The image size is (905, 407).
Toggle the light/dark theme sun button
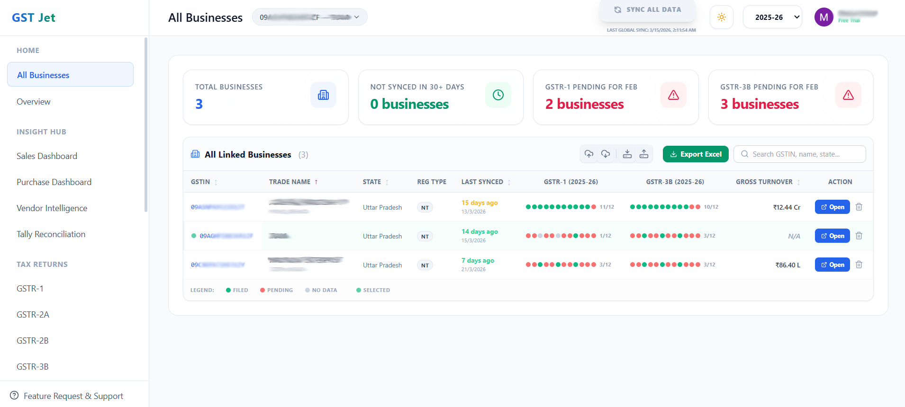pyautogui.click(x=721, y=18)
